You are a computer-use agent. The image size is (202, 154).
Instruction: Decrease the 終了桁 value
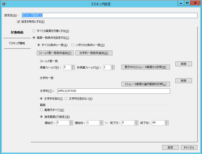coord(167,124)
